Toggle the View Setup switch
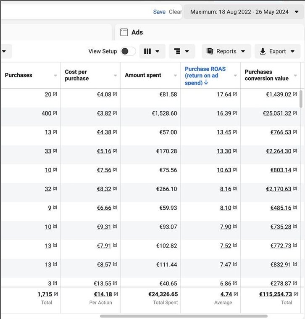 [x=128, y=51]
